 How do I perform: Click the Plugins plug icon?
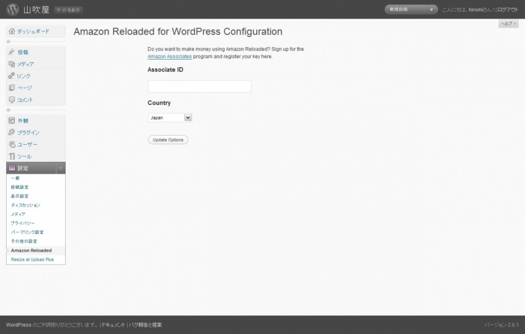click(x=12, y=132)
